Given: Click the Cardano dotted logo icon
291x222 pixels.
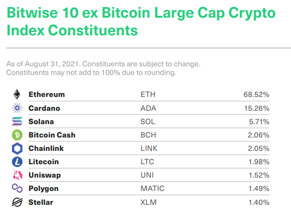Looking at the screenshot, I should (x=17, y=108).
